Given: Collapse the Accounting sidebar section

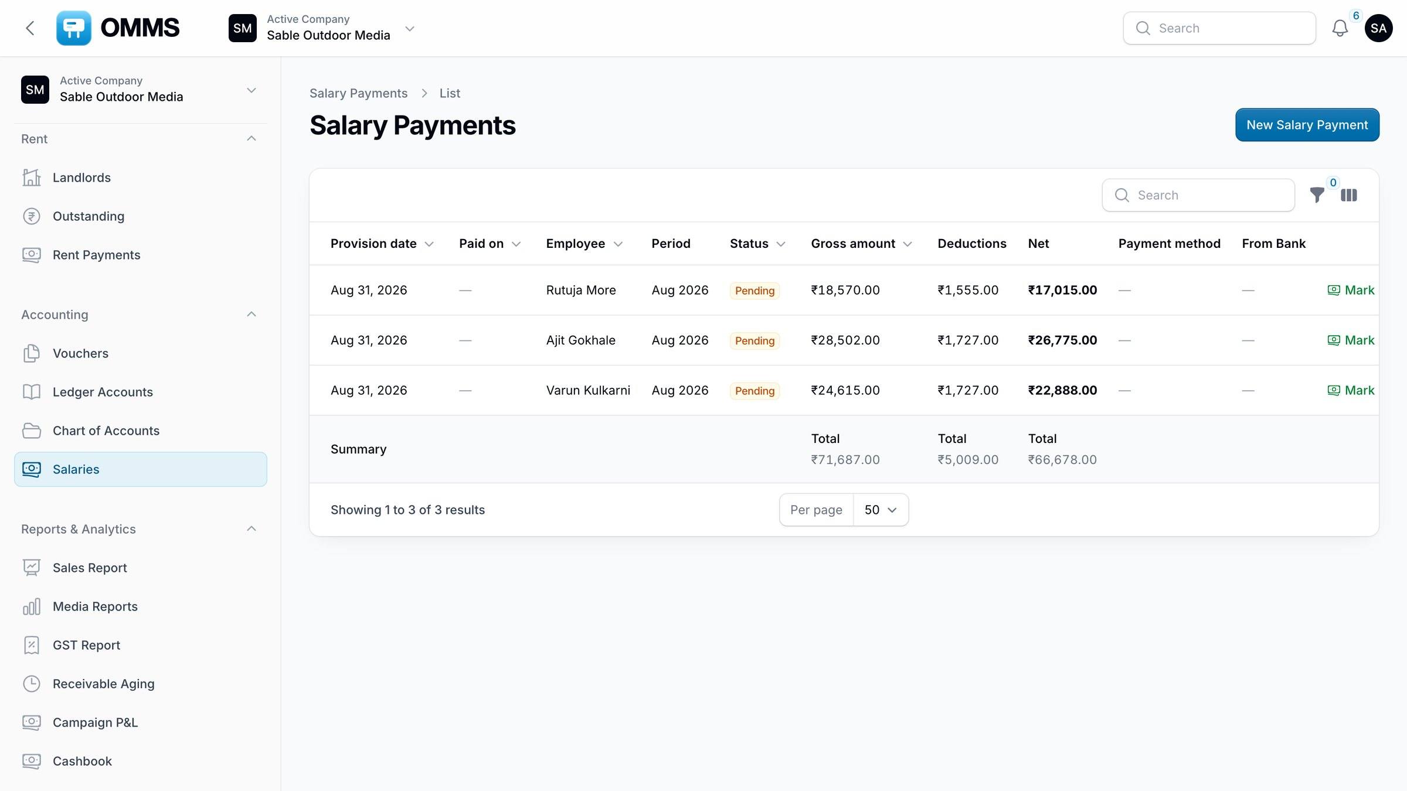Looking at the screenshot, I should point(252,315).
